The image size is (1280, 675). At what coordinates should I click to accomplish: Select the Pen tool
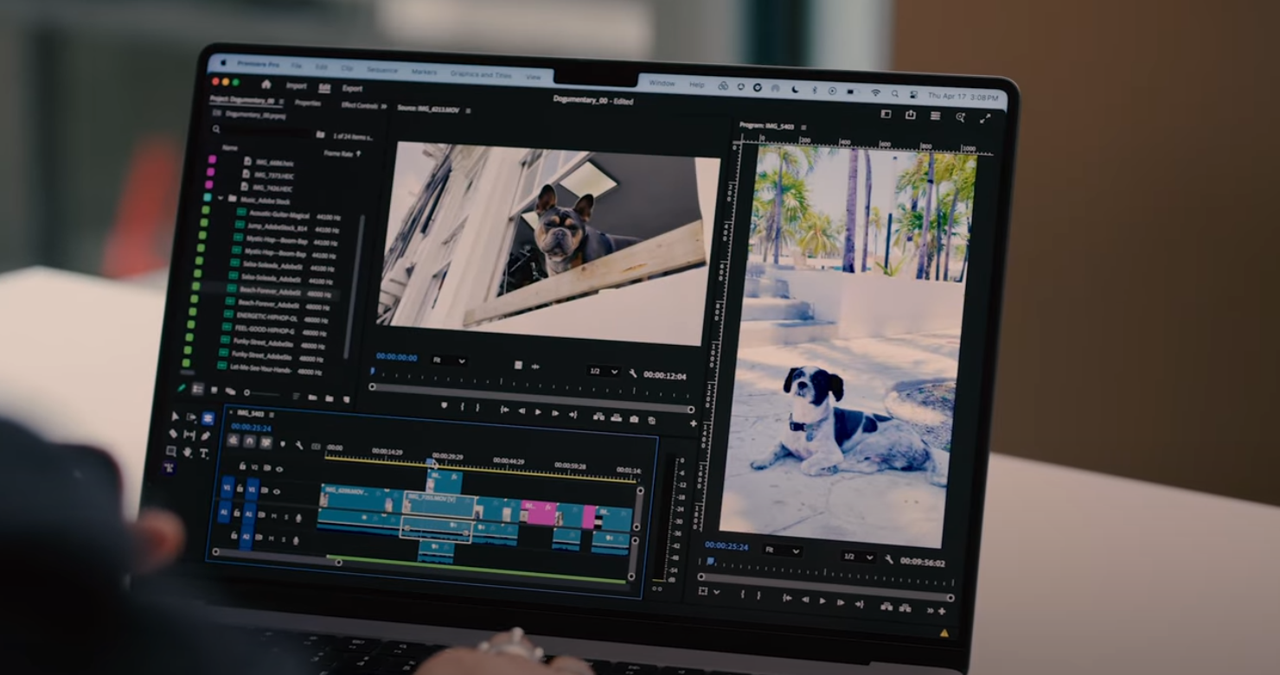tap(205, 436)
